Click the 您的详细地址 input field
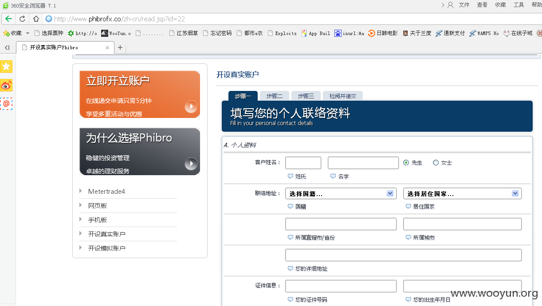 click(403, 255)
